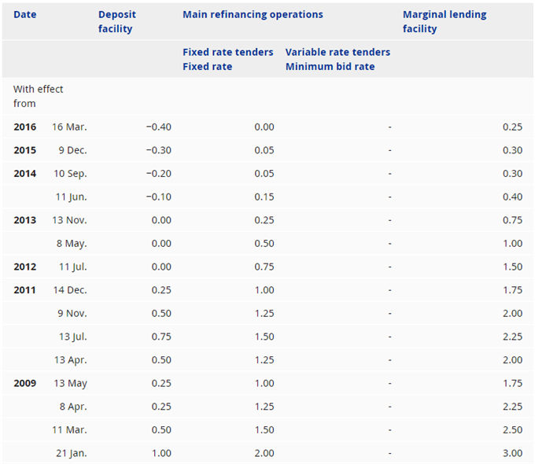Image resolution: width=535 pixels, height=464 pixels.
Task: Select the 2009 year label
Action: tap(25, 383)
